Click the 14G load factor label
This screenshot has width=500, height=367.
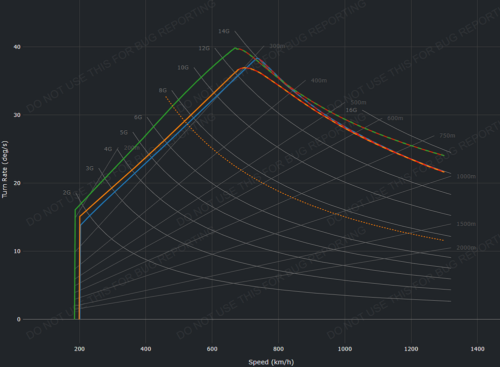pos(223,31)
